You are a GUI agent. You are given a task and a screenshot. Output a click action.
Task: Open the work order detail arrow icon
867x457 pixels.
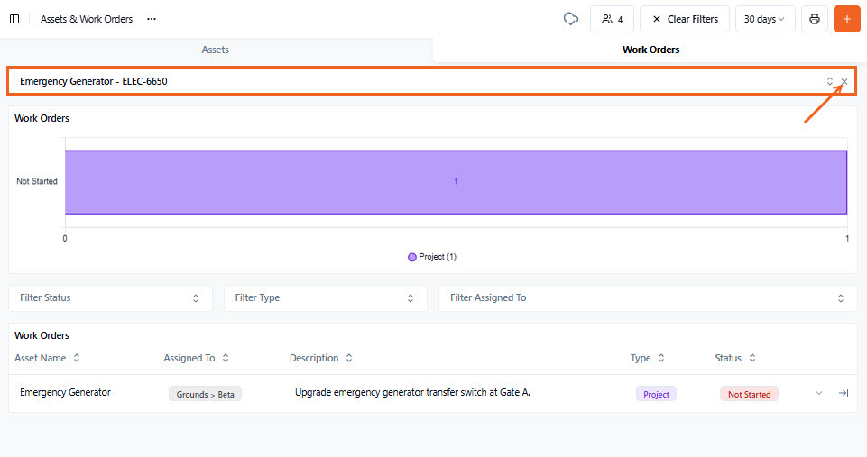[844, 393]
